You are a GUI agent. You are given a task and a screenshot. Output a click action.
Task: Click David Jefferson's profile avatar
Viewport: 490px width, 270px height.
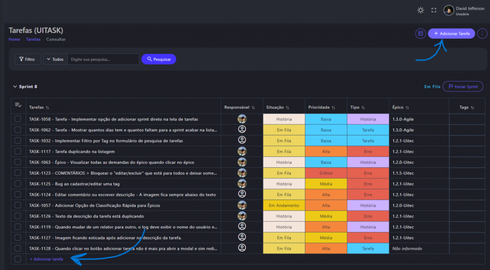coord(448,11)
